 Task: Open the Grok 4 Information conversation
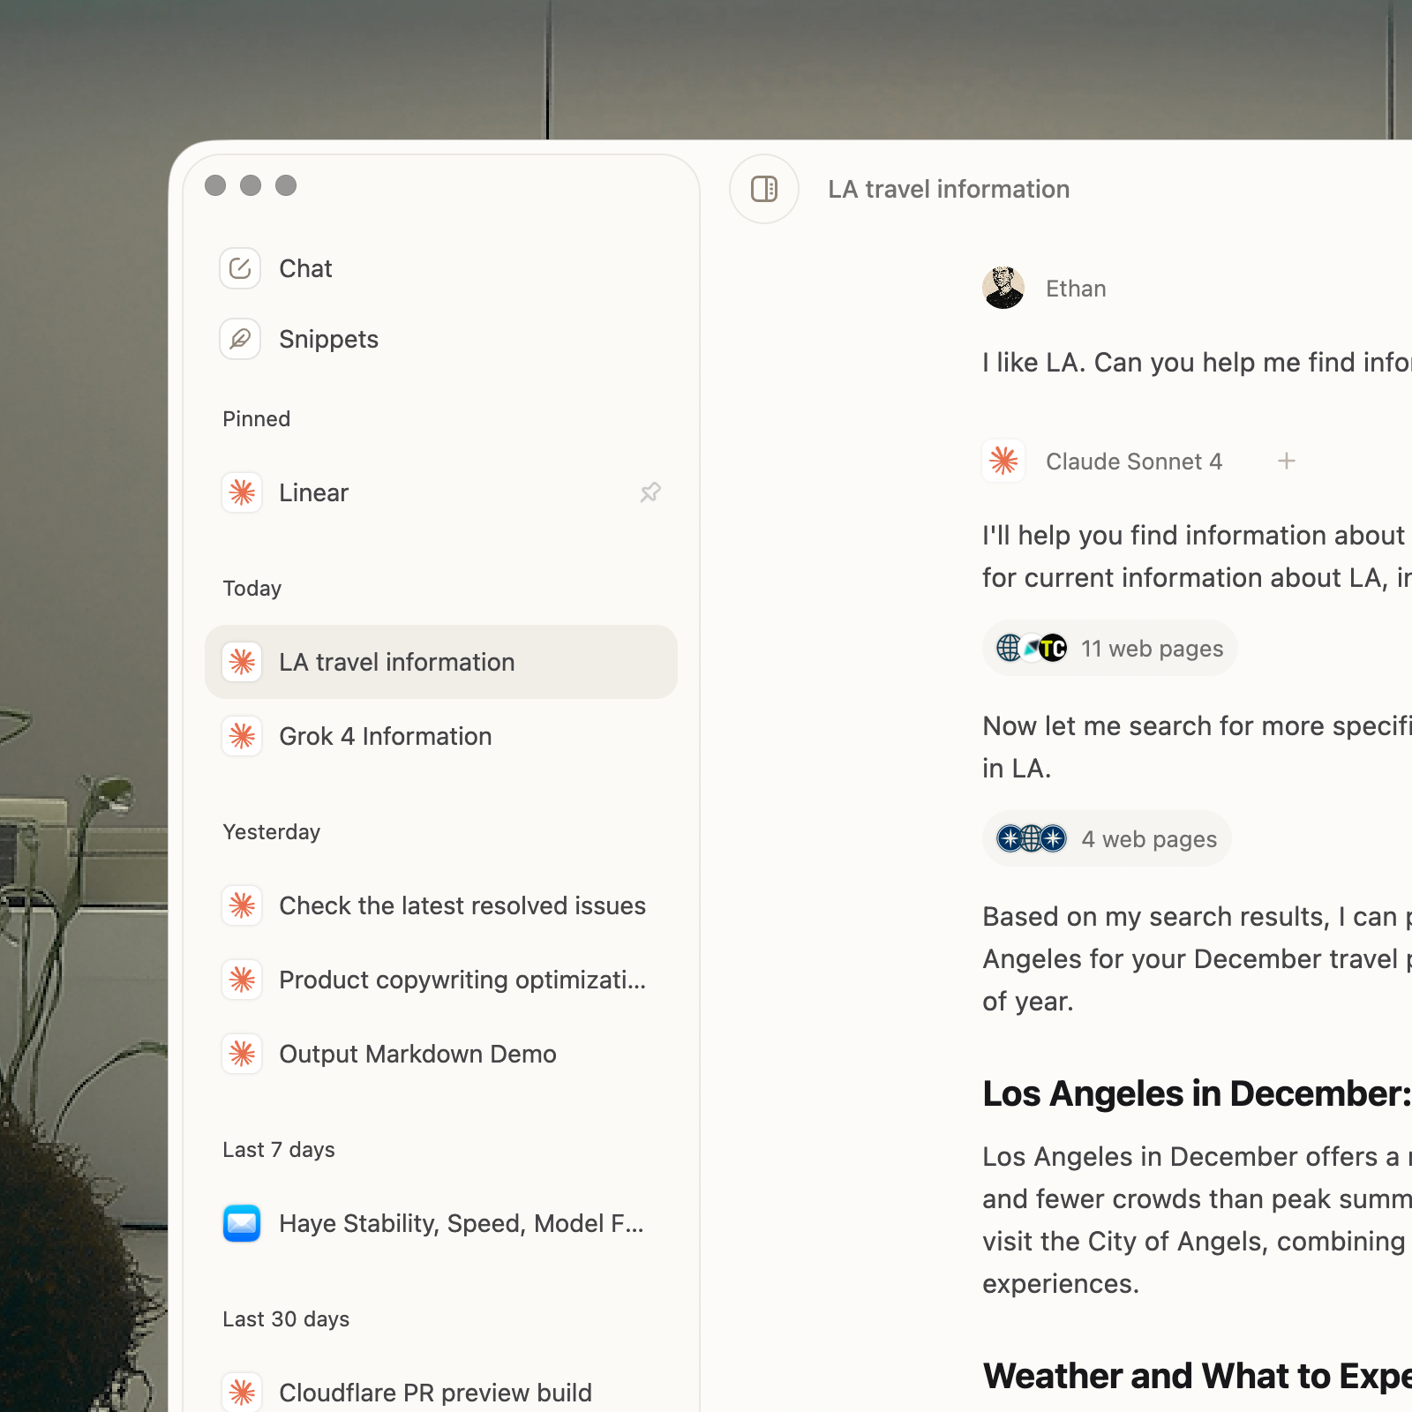pyautogui.click(x=386, y=736)
